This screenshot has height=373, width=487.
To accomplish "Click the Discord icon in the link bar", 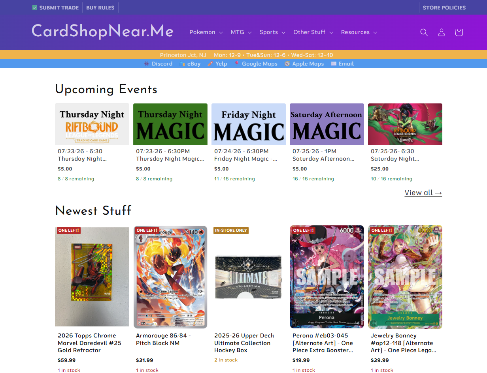I will 147,64.
